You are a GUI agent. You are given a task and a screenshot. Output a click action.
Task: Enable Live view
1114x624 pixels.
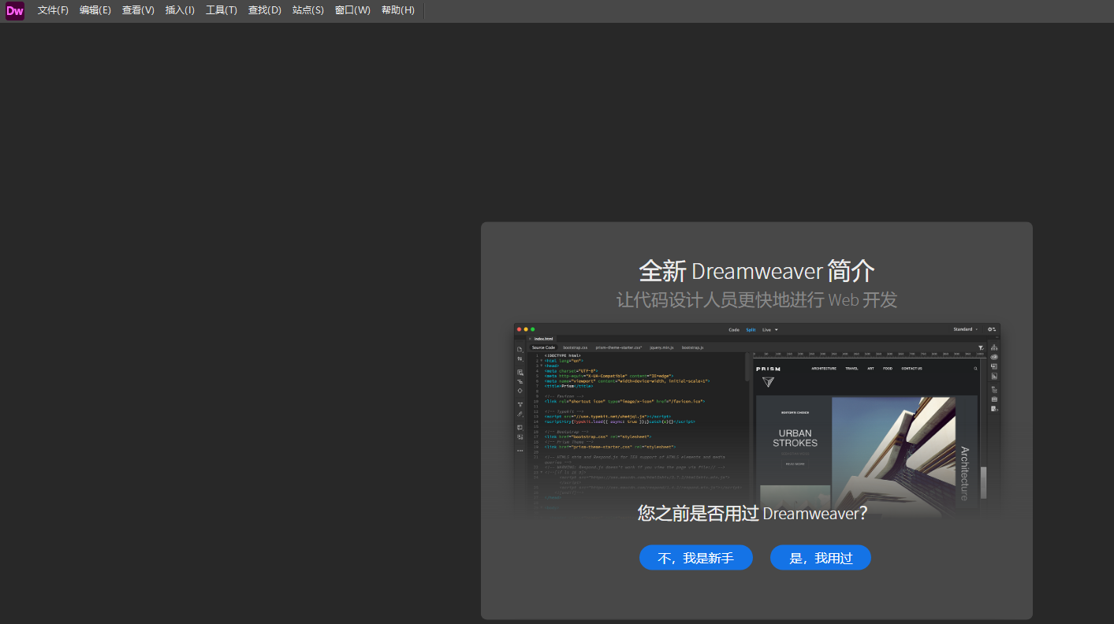point(766,329)
